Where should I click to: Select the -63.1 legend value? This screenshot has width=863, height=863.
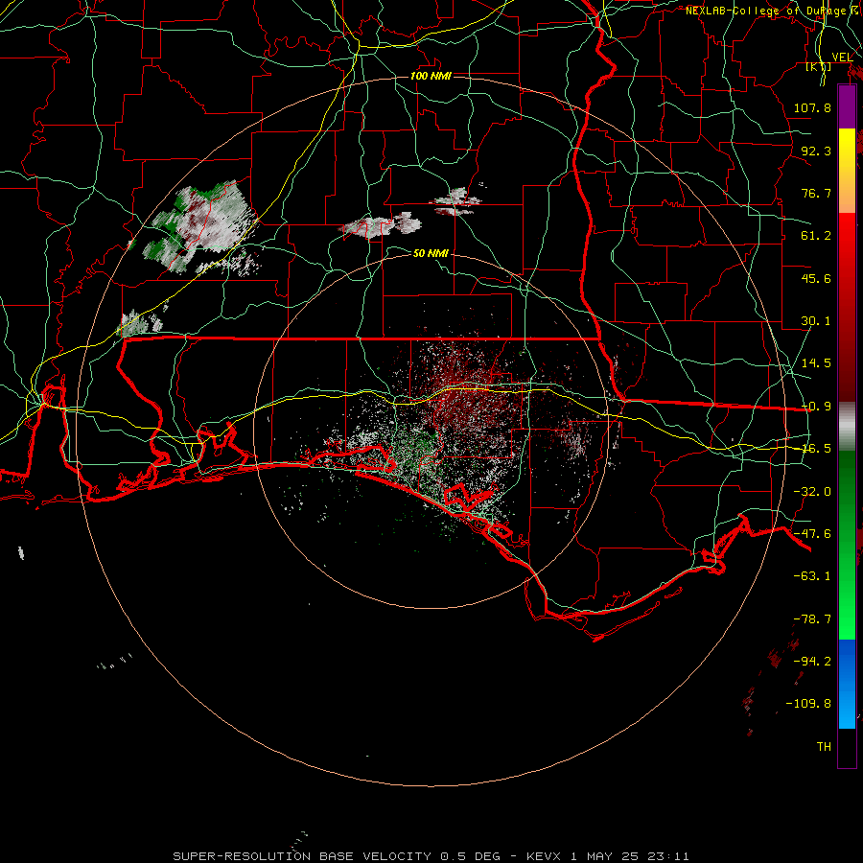pyautogui.click(x=812, y=576)
